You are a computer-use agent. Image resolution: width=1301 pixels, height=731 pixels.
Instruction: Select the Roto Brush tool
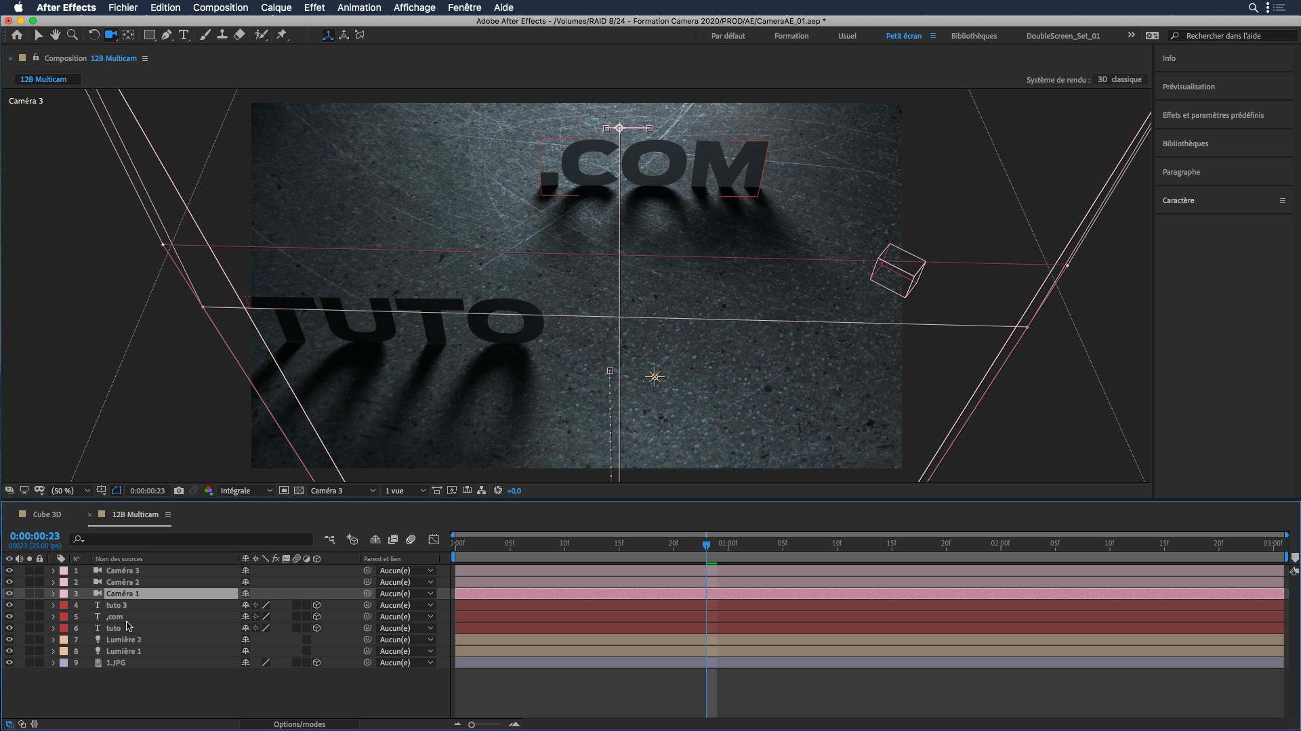[x=261, y=35]
